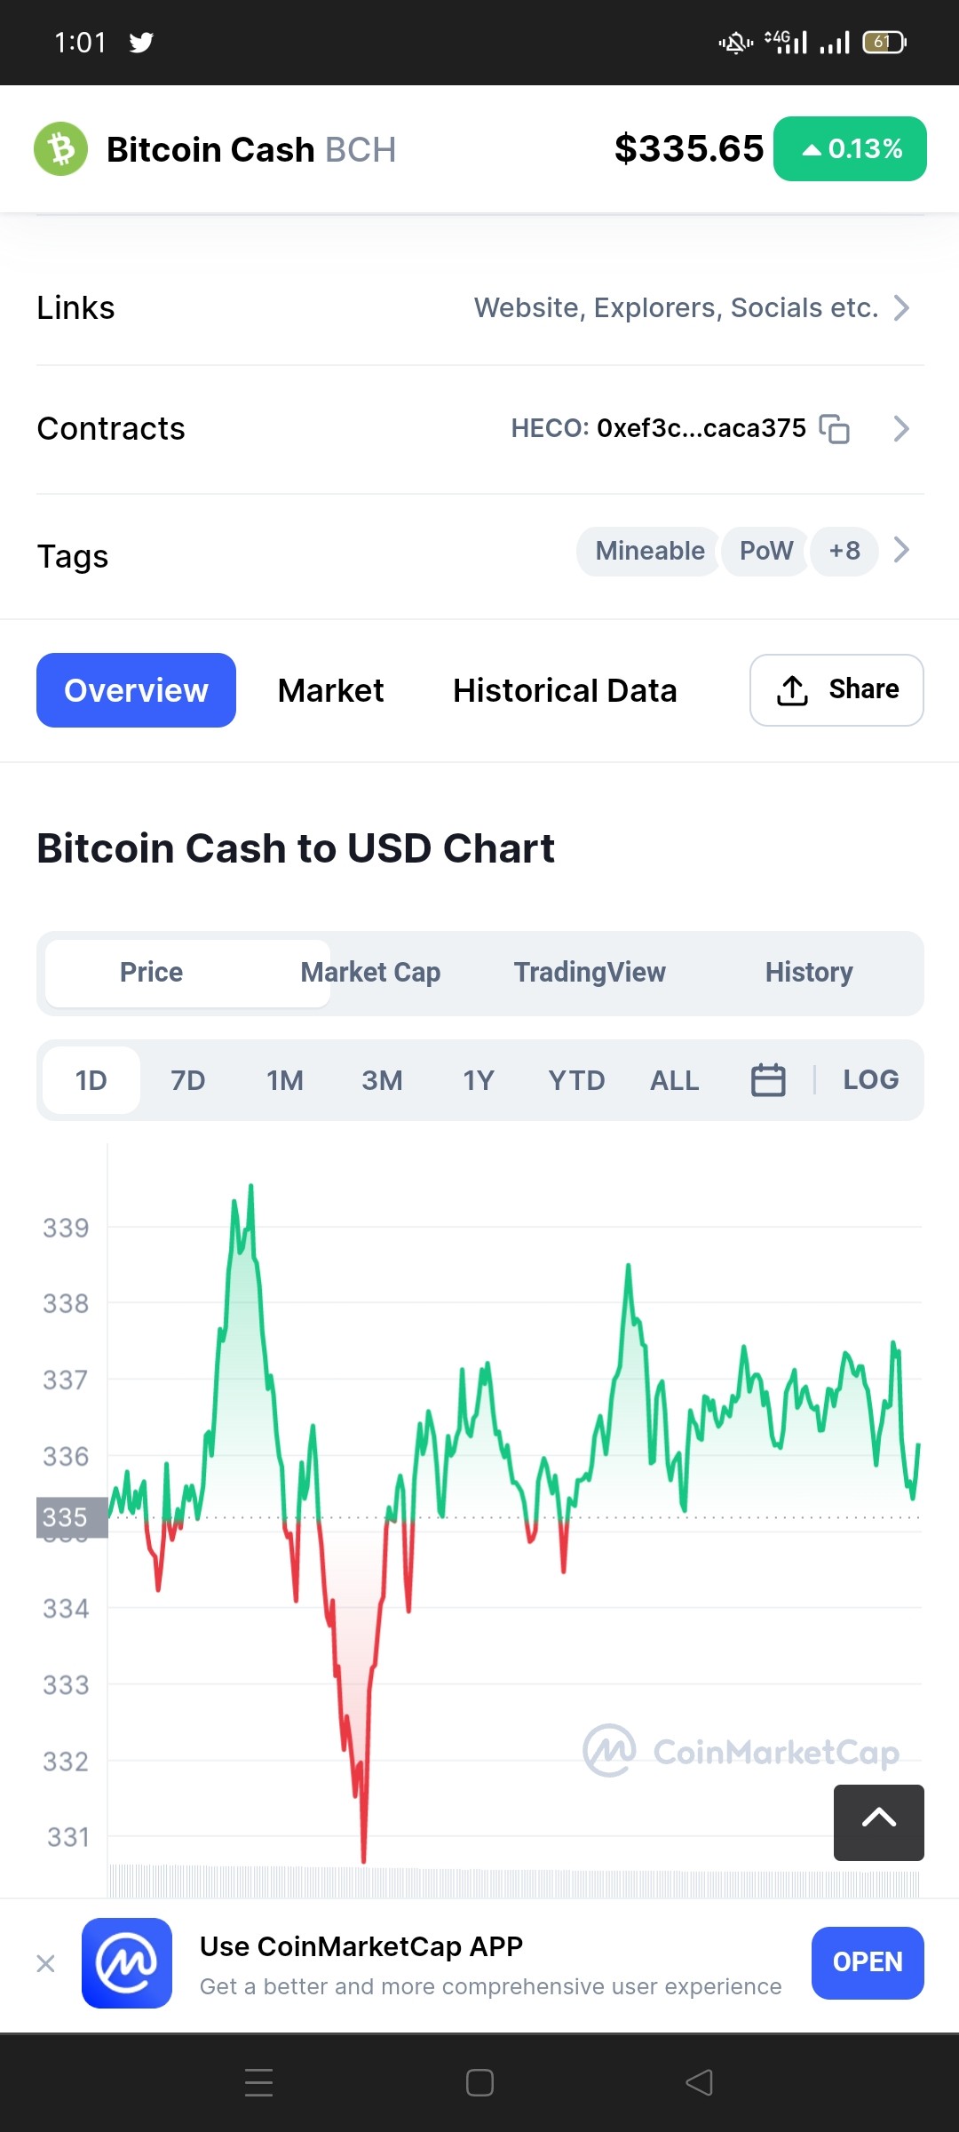Copy the HECO contract address

(834, 429)
